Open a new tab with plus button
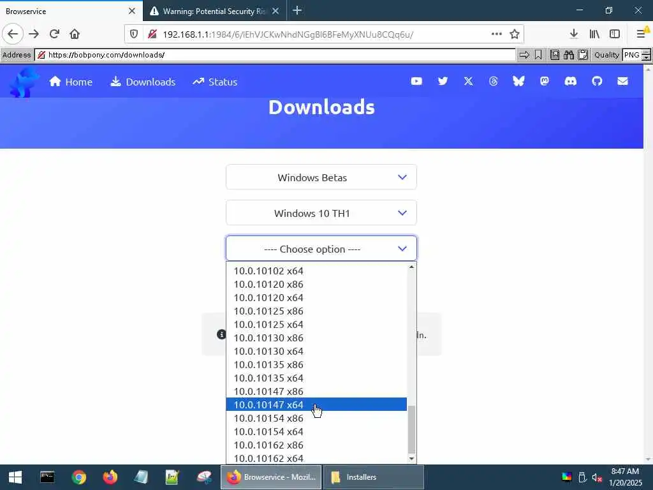Viewport: 653px width, 490px height. click(297, 10)
